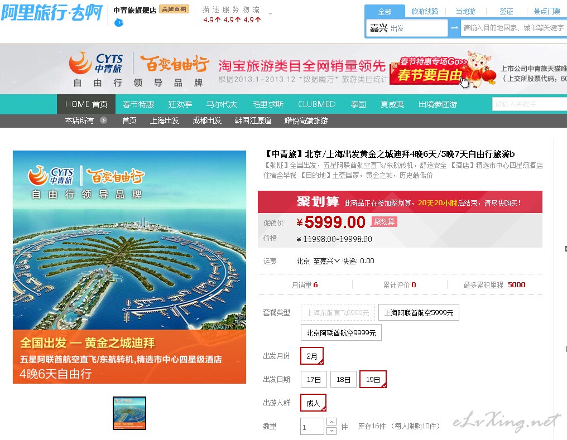Open the 泰国 menu item
The image size is (567, 440).
[358, 104]
